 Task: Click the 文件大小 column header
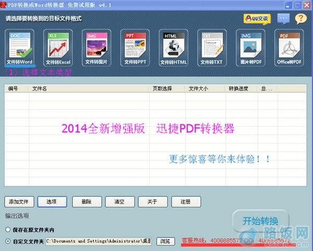(x=205, y=88)
